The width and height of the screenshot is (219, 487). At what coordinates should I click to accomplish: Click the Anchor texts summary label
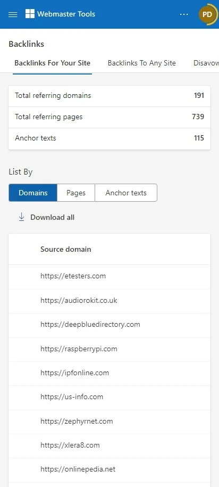tap(36, 138)
